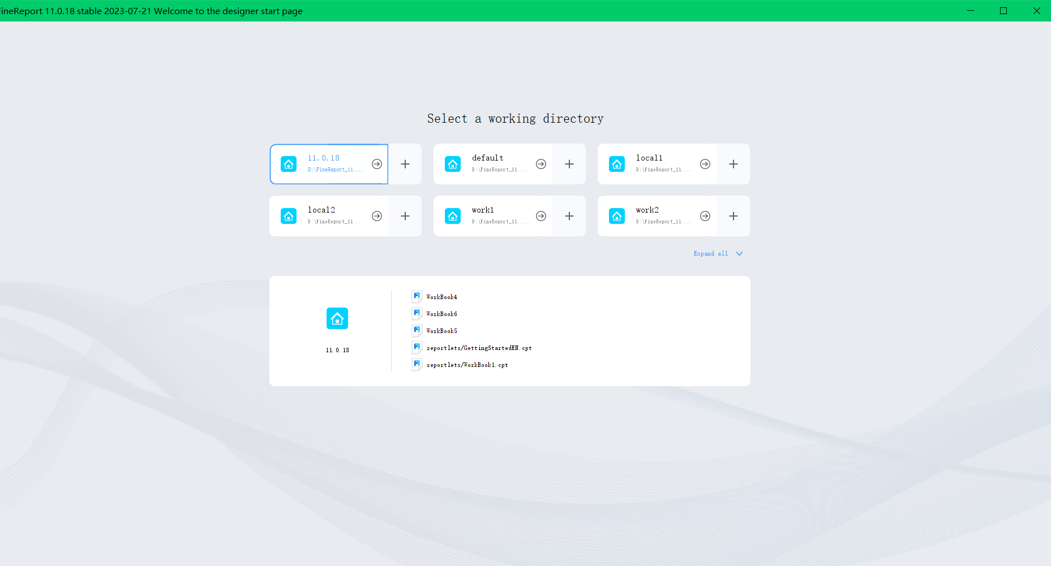Click the file icon next to WorkBook4
This screenshot has height=566, width=1051.
pos(417,296)
